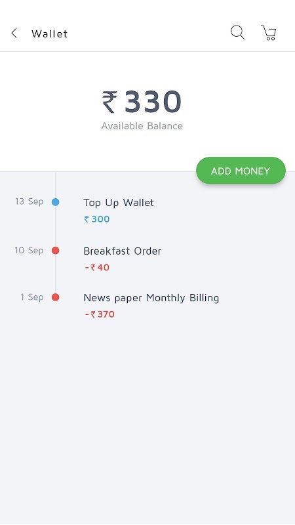Screen dimensions: 295x525
Task: Click the -₹40 amount
Action: tap(97, 267)
